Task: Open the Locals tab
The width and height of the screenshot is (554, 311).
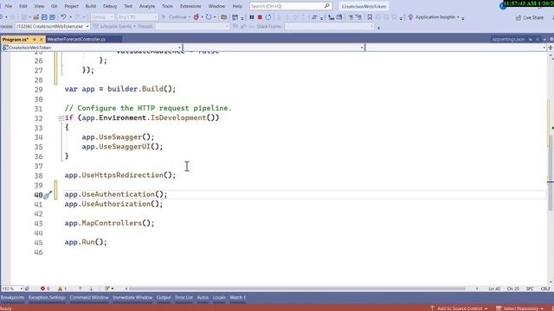Action: tap(219, 297)
